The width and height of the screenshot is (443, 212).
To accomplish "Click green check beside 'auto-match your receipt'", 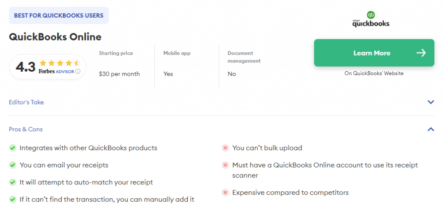I will point(13,183).
